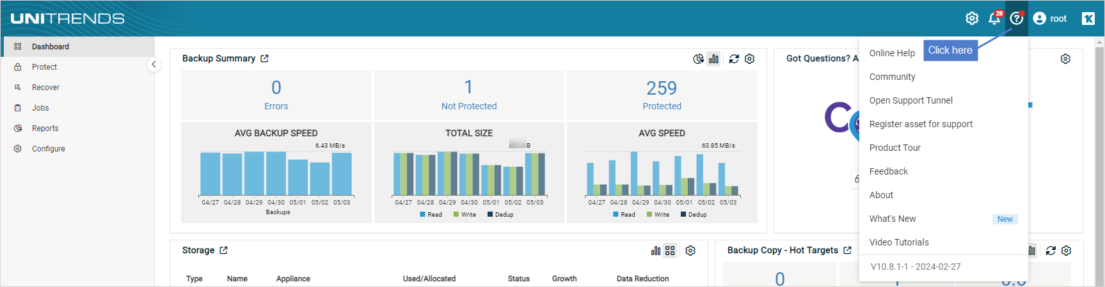Select About from help menu
Image resolution: width=1105 pixels, height=287 pixels.
944,195
